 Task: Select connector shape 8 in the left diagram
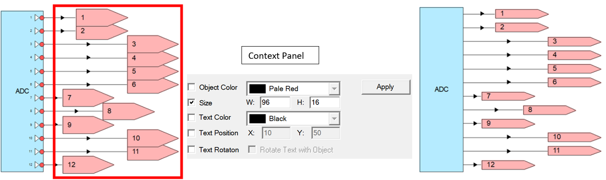click(128, 111)
